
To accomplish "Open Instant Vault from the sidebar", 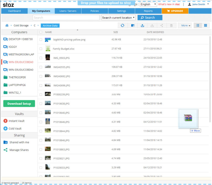I will click(x=16, y=121).
